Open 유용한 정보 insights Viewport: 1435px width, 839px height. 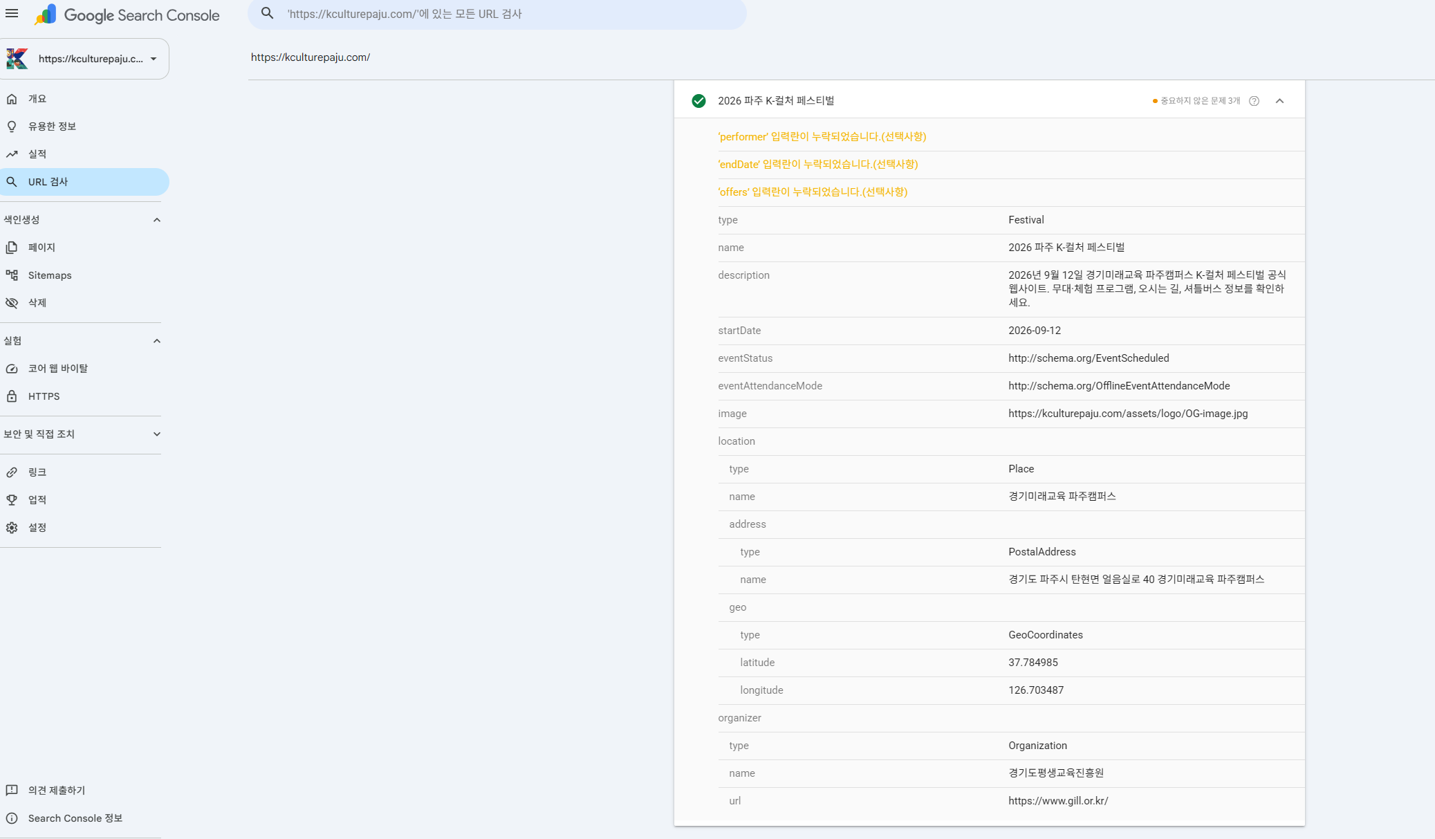coord(84,127)
